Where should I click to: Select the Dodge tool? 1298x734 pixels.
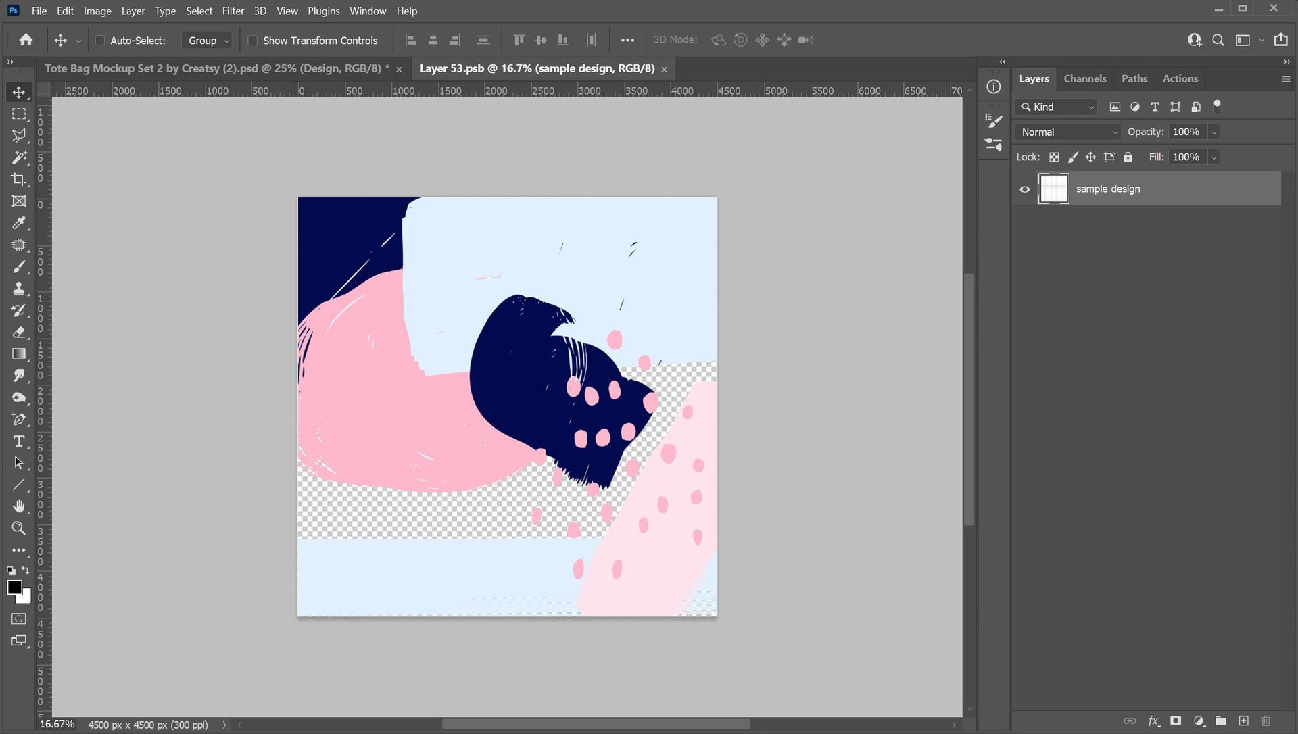(x=19, y=397)
